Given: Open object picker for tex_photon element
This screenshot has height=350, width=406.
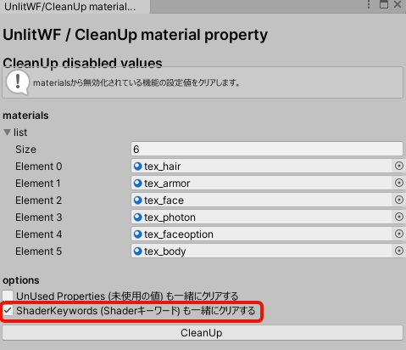Looking at the screenshot, I should (x=398, y=217).
